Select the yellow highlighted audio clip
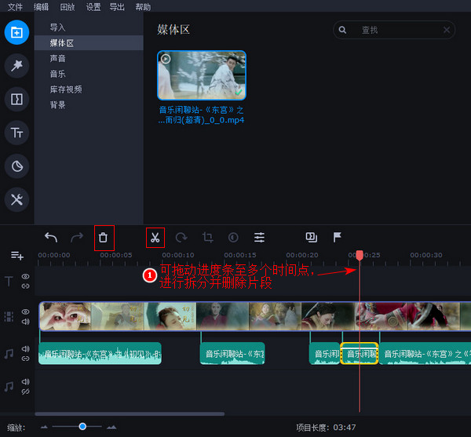 [360, 354]
